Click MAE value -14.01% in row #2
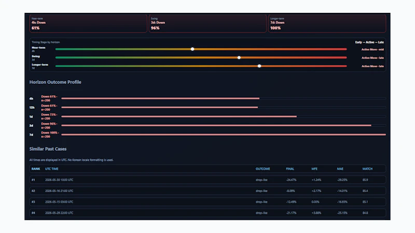Viewport: 415px width, 233px height. click(x=342, y=191)
